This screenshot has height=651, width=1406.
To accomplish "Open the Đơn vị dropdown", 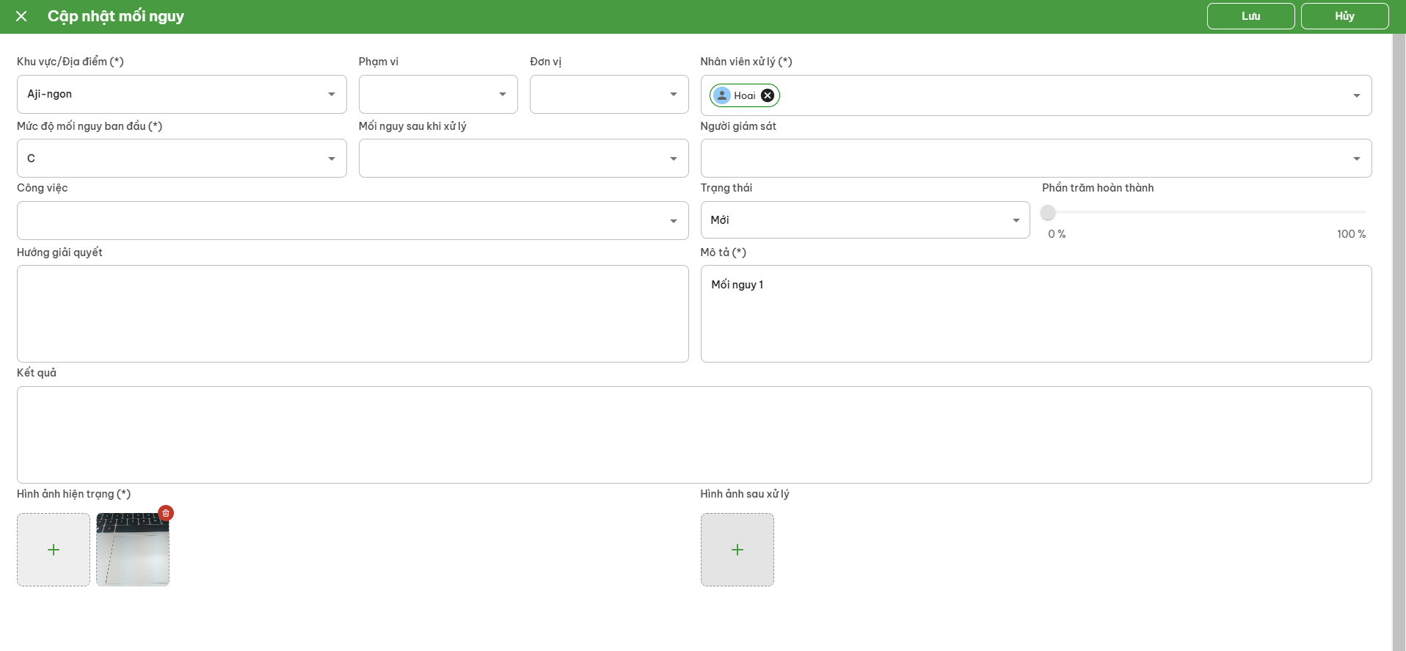I will click(609, 94).
